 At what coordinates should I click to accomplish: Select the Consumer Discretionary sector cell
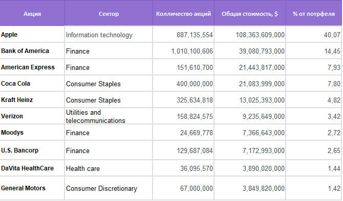click(109, 188)
